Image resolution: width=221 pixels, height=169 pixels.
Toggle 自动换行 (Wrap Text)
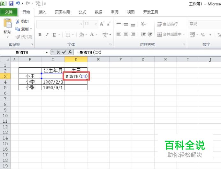click(167, 24)
